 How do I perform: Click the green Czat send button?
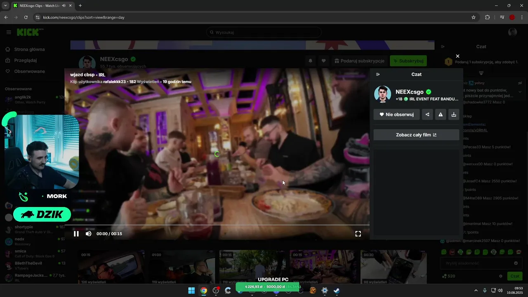[515, 276]
